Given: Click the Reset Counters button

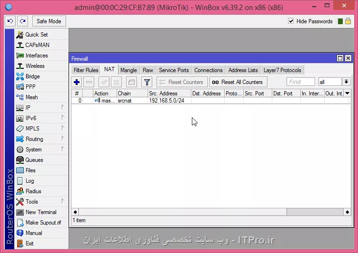Looking at the screenshot, I should [x=182, y=82].
